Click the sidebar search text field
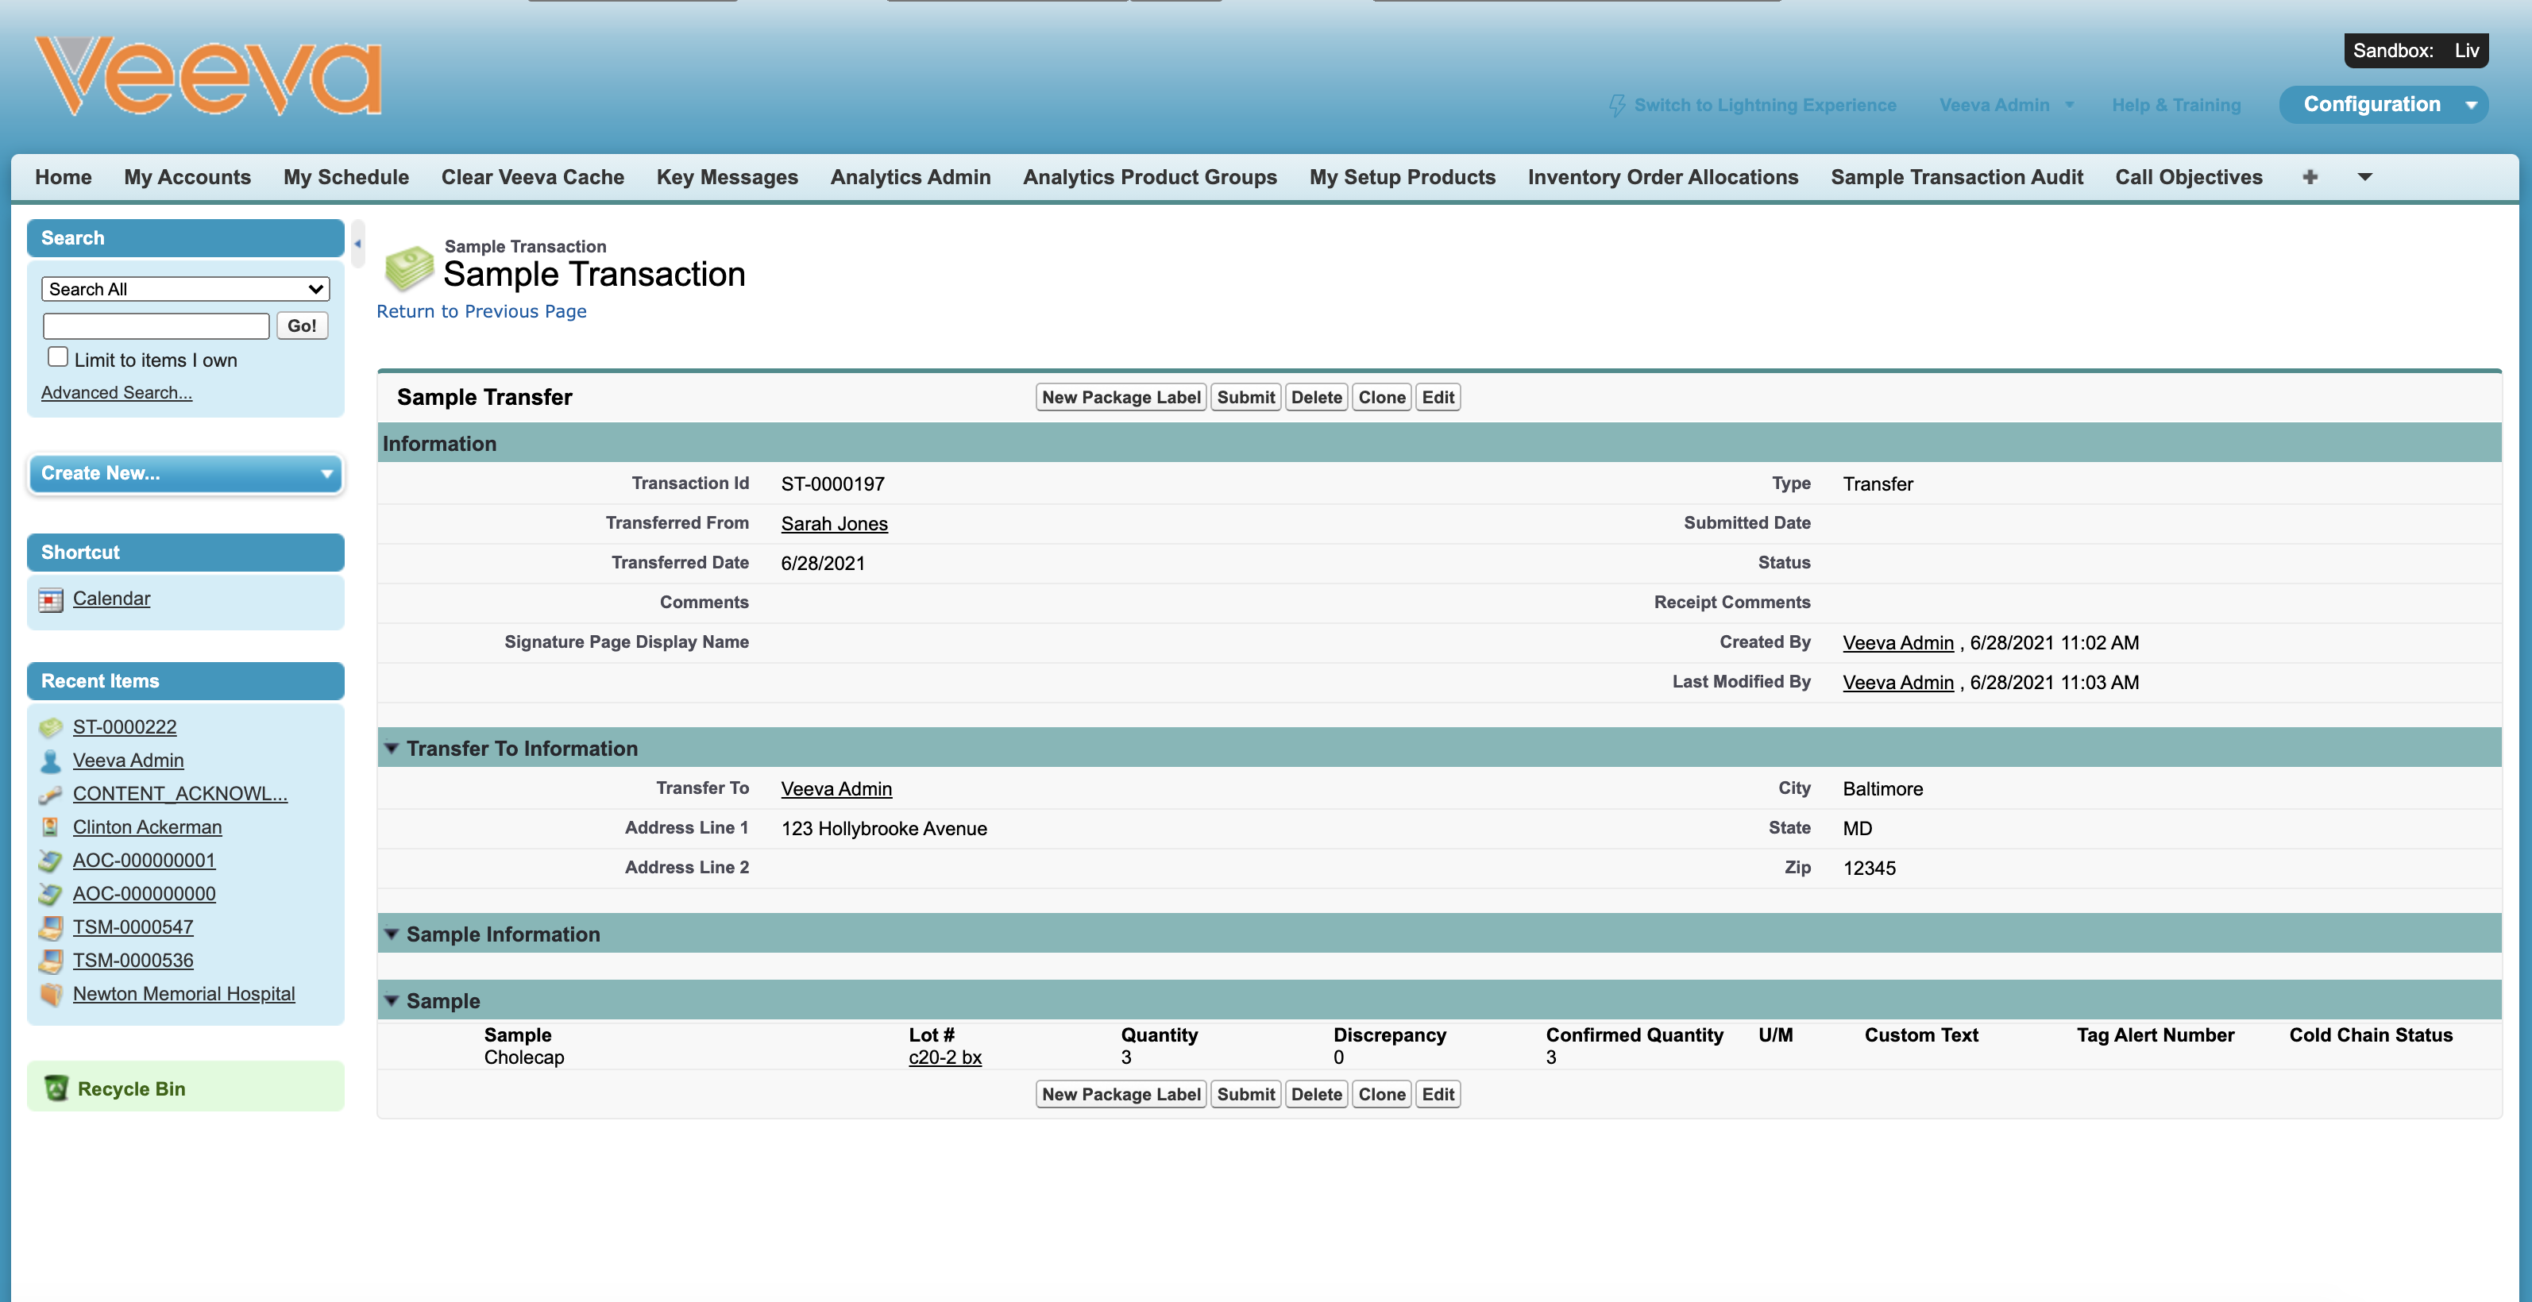Screen dimensions: 2532x1302 click(156, 326)
